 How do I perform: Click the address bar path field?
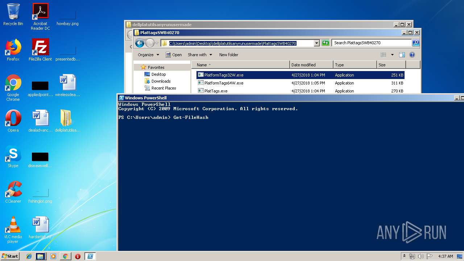click(x=237, y=43)
